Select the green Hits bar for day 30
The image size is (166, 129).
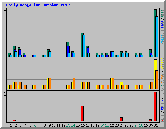[150, 51]
